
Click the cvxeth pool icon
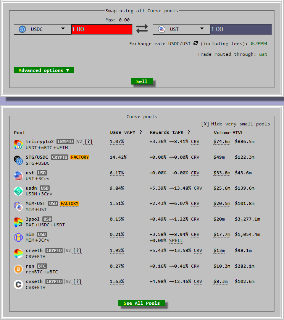click(x=18, y=284)
